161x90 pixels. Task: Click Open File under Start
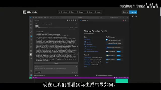(x=88, y=42)
